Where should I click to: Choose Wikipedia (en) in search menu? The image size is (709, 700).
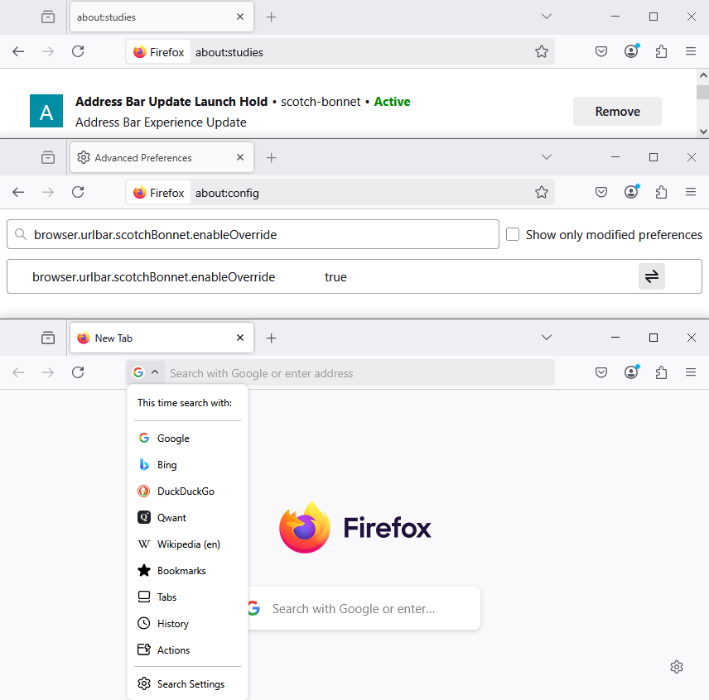(x=188, y=544)
